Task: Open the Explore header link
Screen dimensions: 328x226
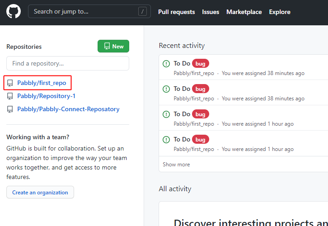Action: pos(280,12)
